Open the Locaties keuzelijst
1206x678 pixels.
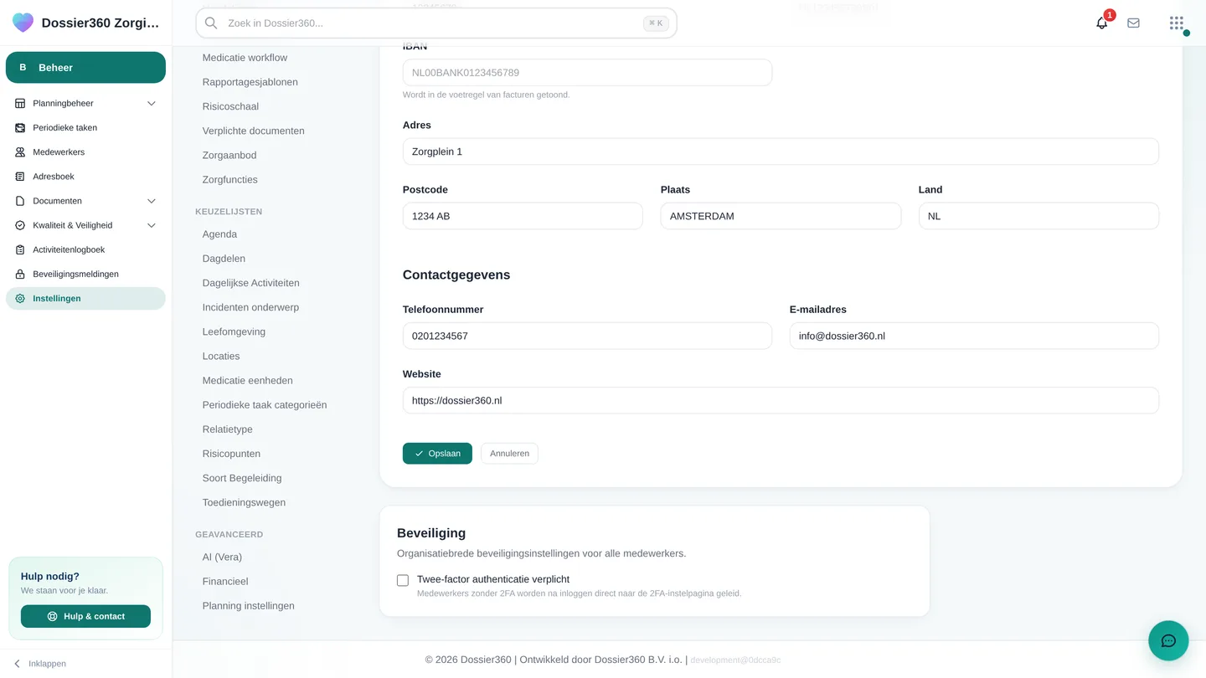coord(221,356)
